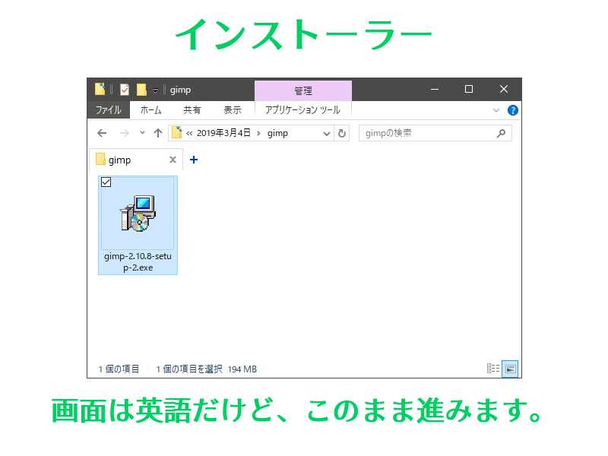Open a new tab with the plus button

click(193, 160)
